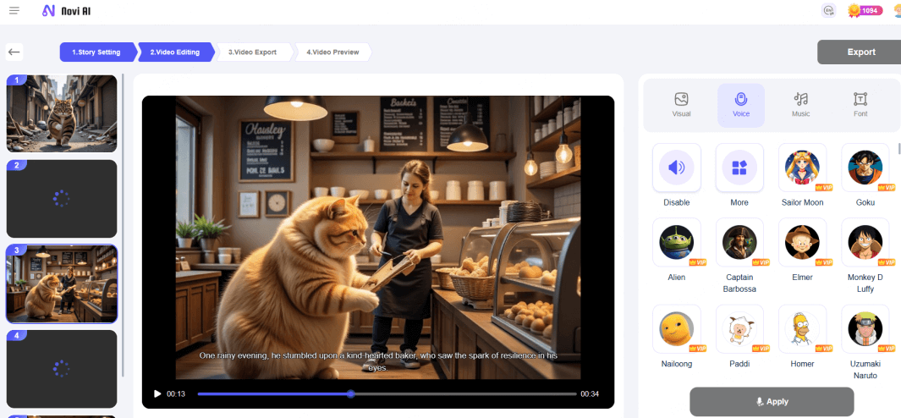Open the user profile avatar

click(898, 10)
